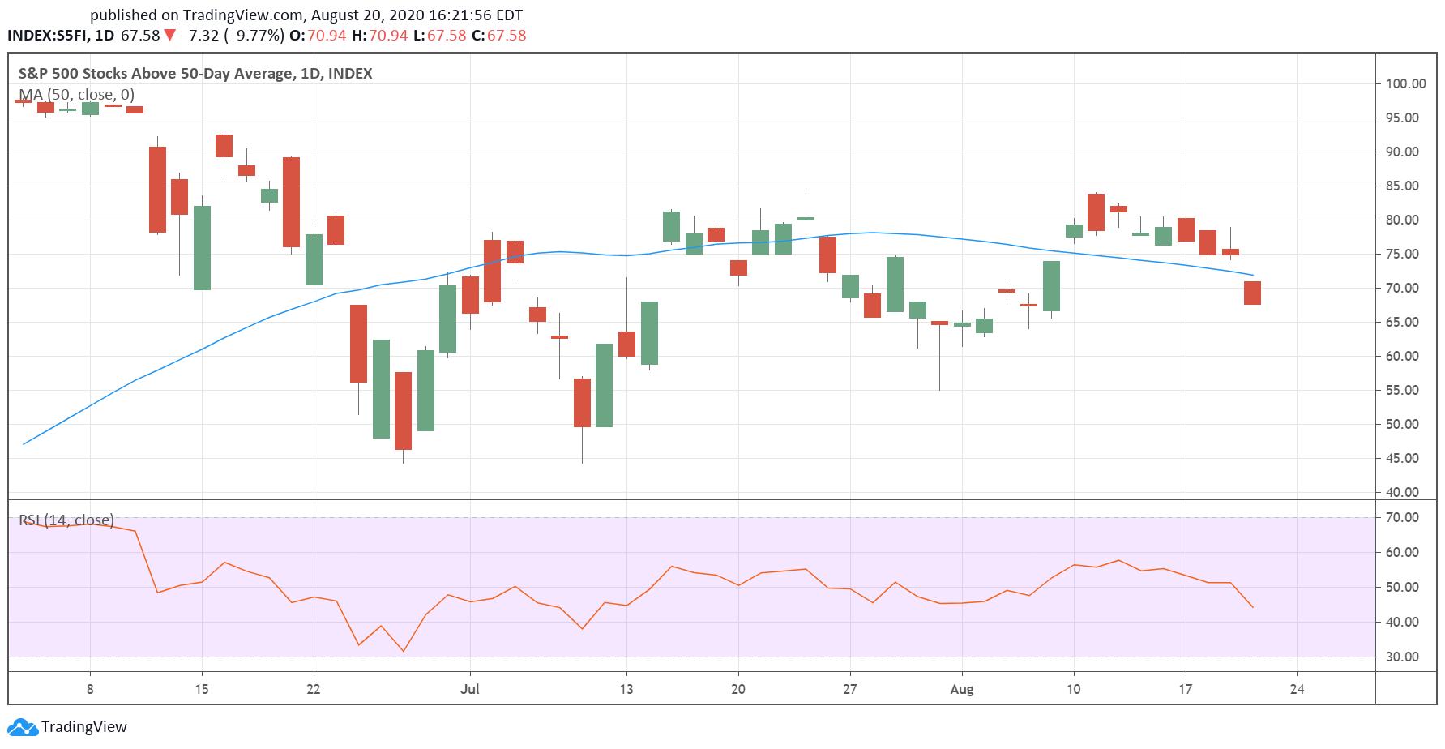Click the high value H:70.94
The image size is (1445, 749).
380,36
